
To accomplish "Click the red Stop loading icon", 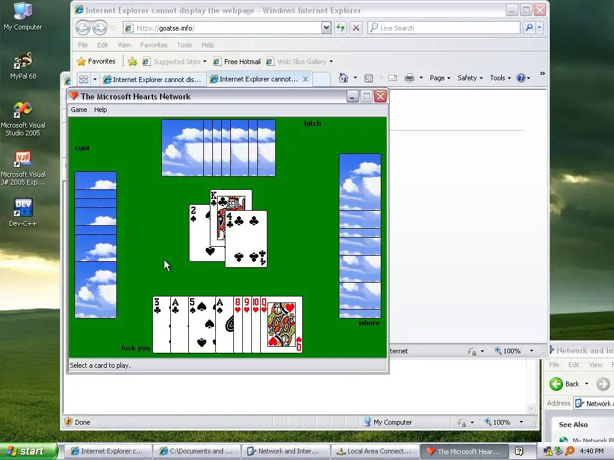I will (x=356, y=28).
